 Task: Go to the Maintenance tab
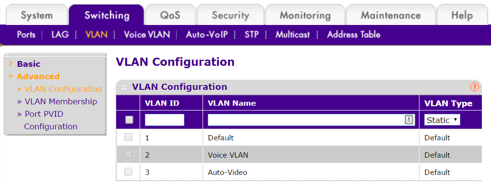pyautogui.click(x=391, y=15)
